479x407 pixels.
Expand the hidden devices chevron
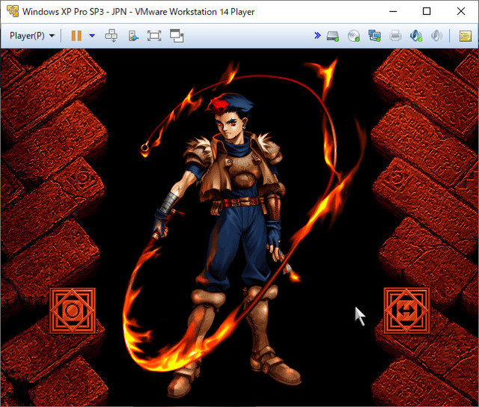317,35
